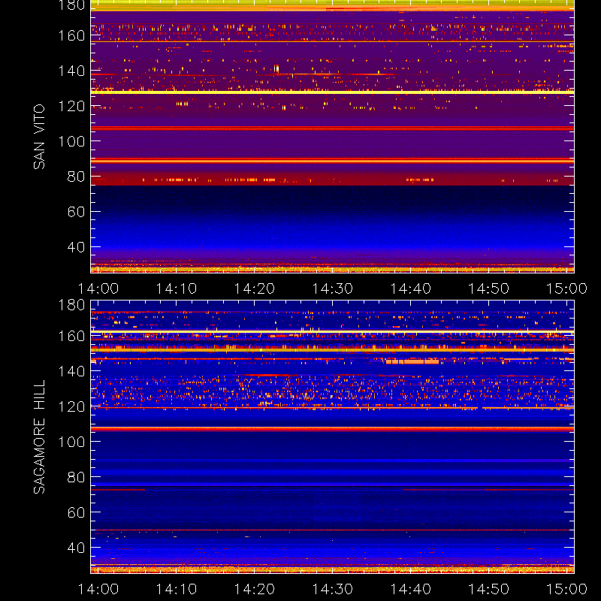Screen dimensions: 601x601
Task: Select the 40 frequency tick in San Vito plot
Action: click(76, 247)
